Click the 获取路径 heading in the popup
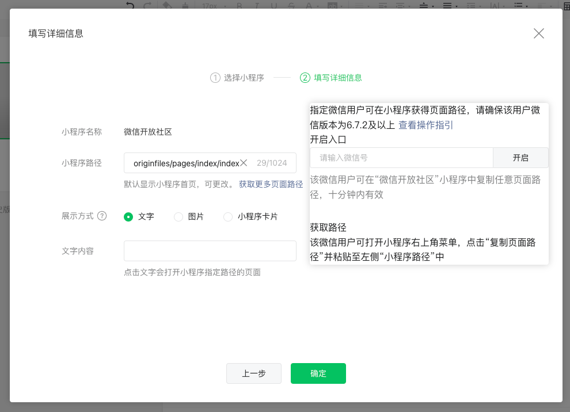The width and height of the screenshot is (570, 412). click(328, 227)
